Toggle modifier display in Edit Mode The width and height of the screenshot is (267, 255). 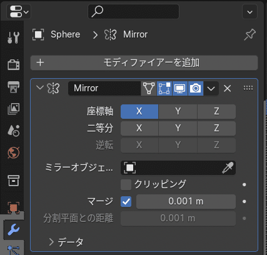tap(164, 88)
